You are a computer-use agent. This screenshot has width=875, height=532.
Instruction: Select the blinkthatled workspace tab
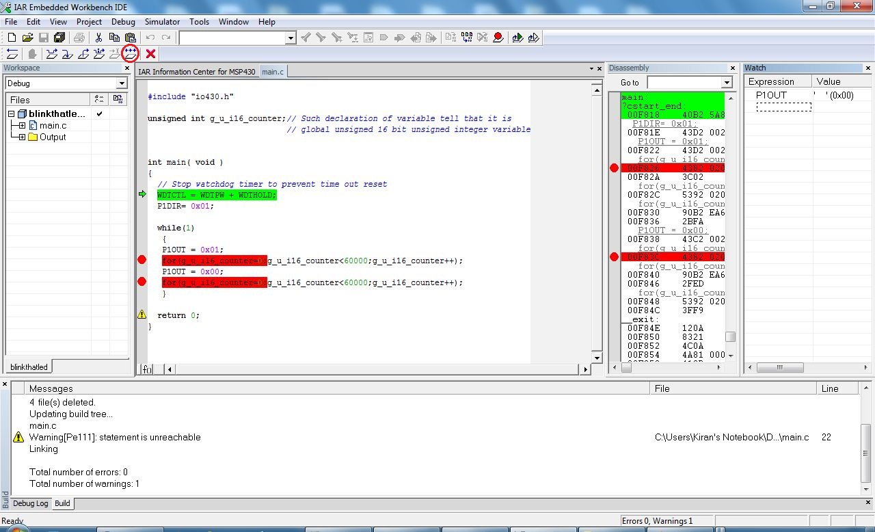pos(28,367)
